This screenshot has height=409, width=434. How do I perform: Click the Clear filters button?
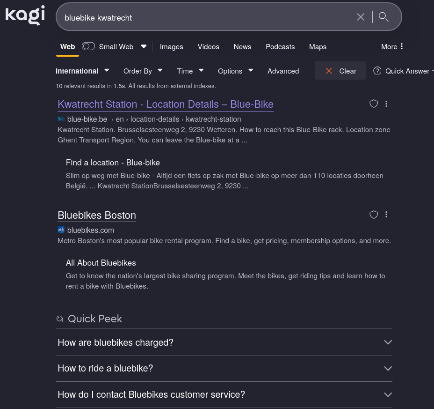point(340,71)
